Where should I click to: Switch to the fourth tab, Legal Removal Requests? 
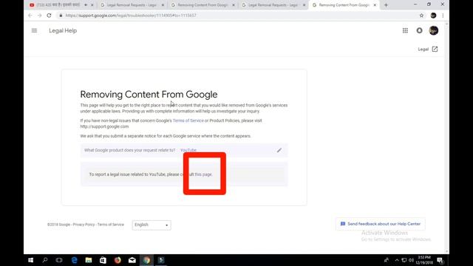273,5
